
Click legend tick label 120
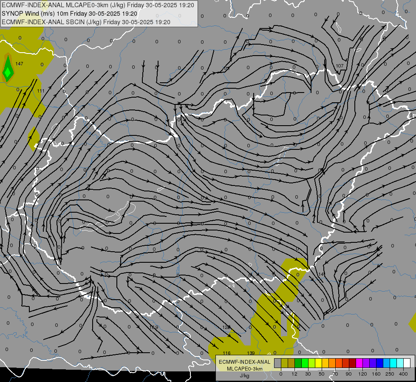click(362, 374)
